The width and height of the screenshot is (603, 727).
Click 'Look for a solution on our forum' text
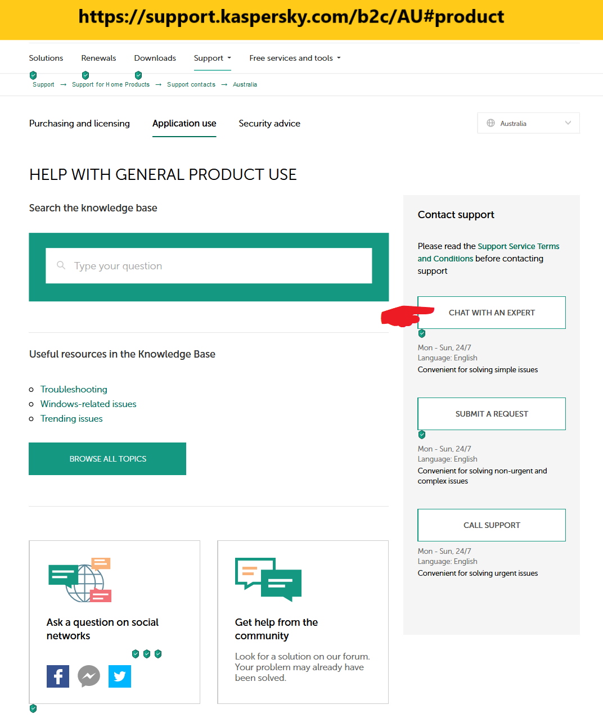pyautogui.click(x=303, y=656)
